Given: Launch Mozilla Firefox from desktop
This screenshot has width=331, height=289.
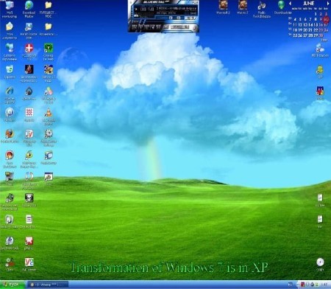Looking at the screenshot, I should click(10, 134).
